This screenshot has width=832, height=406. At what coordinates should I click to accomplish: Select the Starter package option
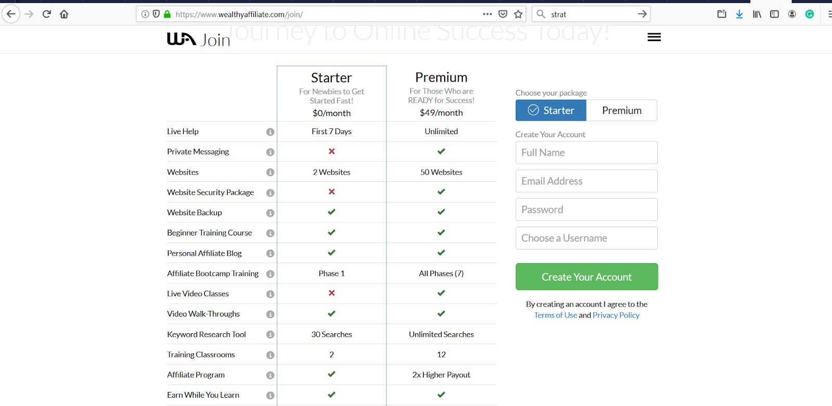coord(551,110)
